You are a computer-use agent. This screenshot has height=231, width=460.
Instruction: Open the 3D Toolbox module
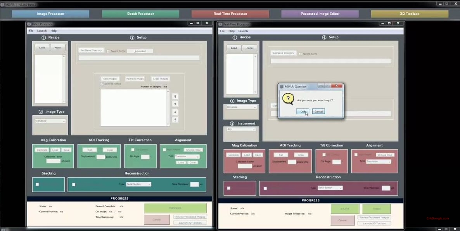point(410,14)
